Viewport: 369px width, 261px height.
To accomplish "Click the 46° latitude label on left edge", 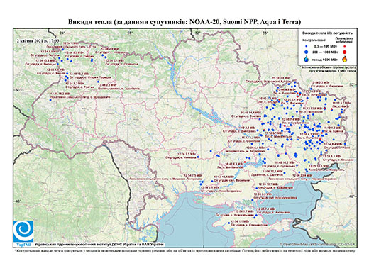I will 18,201.
